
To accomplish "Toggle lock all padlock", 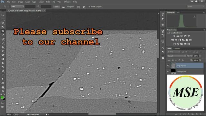I will (183, 60).
